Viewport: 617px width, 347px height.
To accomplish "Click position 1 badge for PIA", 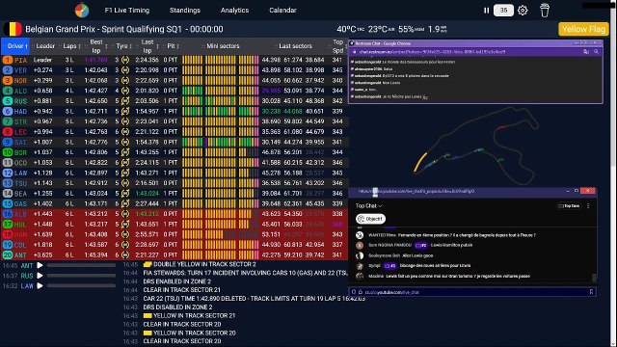I will 7,60.
